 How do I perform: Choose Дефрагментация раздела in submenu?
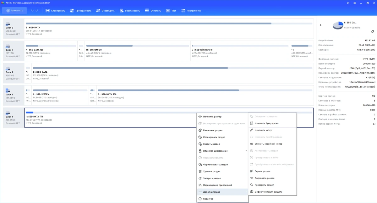click(x=272, y=192)
